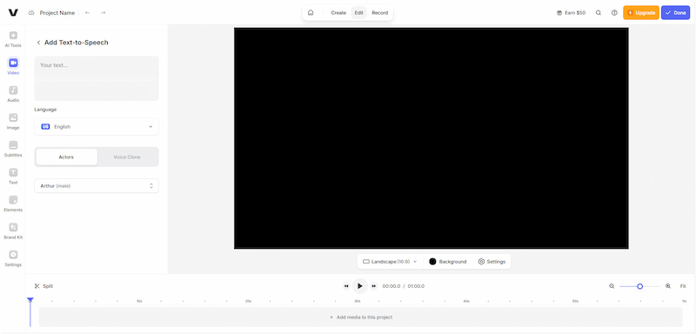Screen dimensions: 696x334
Task: Click the Project Name title
Action: 57,13
